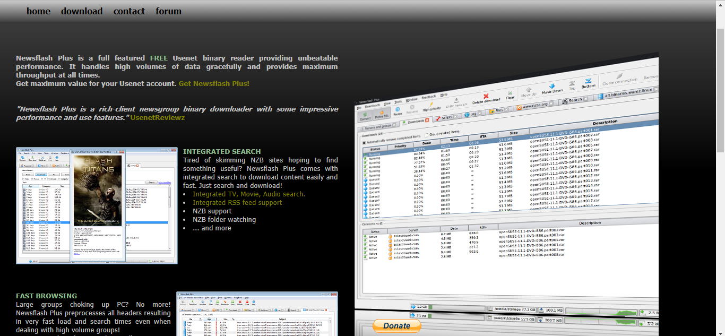Select the Search tab in the large screenshot

575,100
